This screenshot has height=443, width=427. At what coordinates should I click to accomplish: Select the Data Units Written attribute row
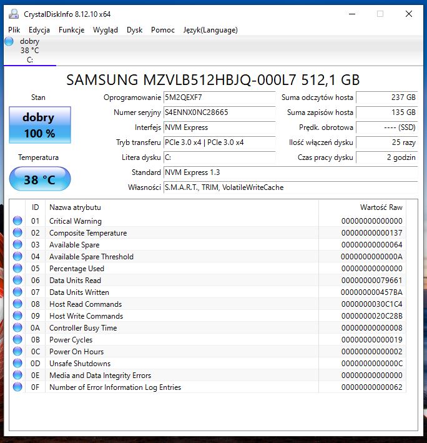point(181,292)
